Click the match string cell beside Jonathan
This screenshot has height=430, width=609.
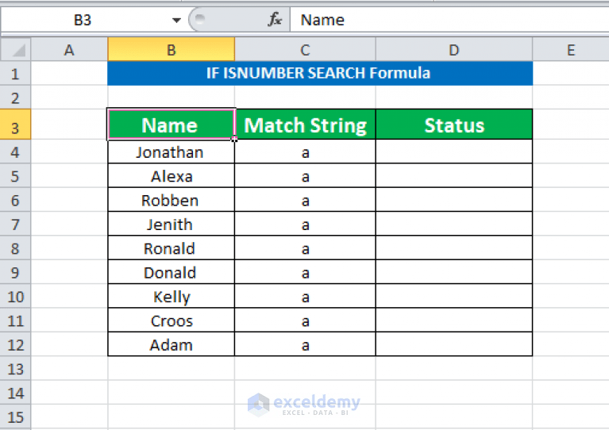pyautogui.click(x=305, y=152)
